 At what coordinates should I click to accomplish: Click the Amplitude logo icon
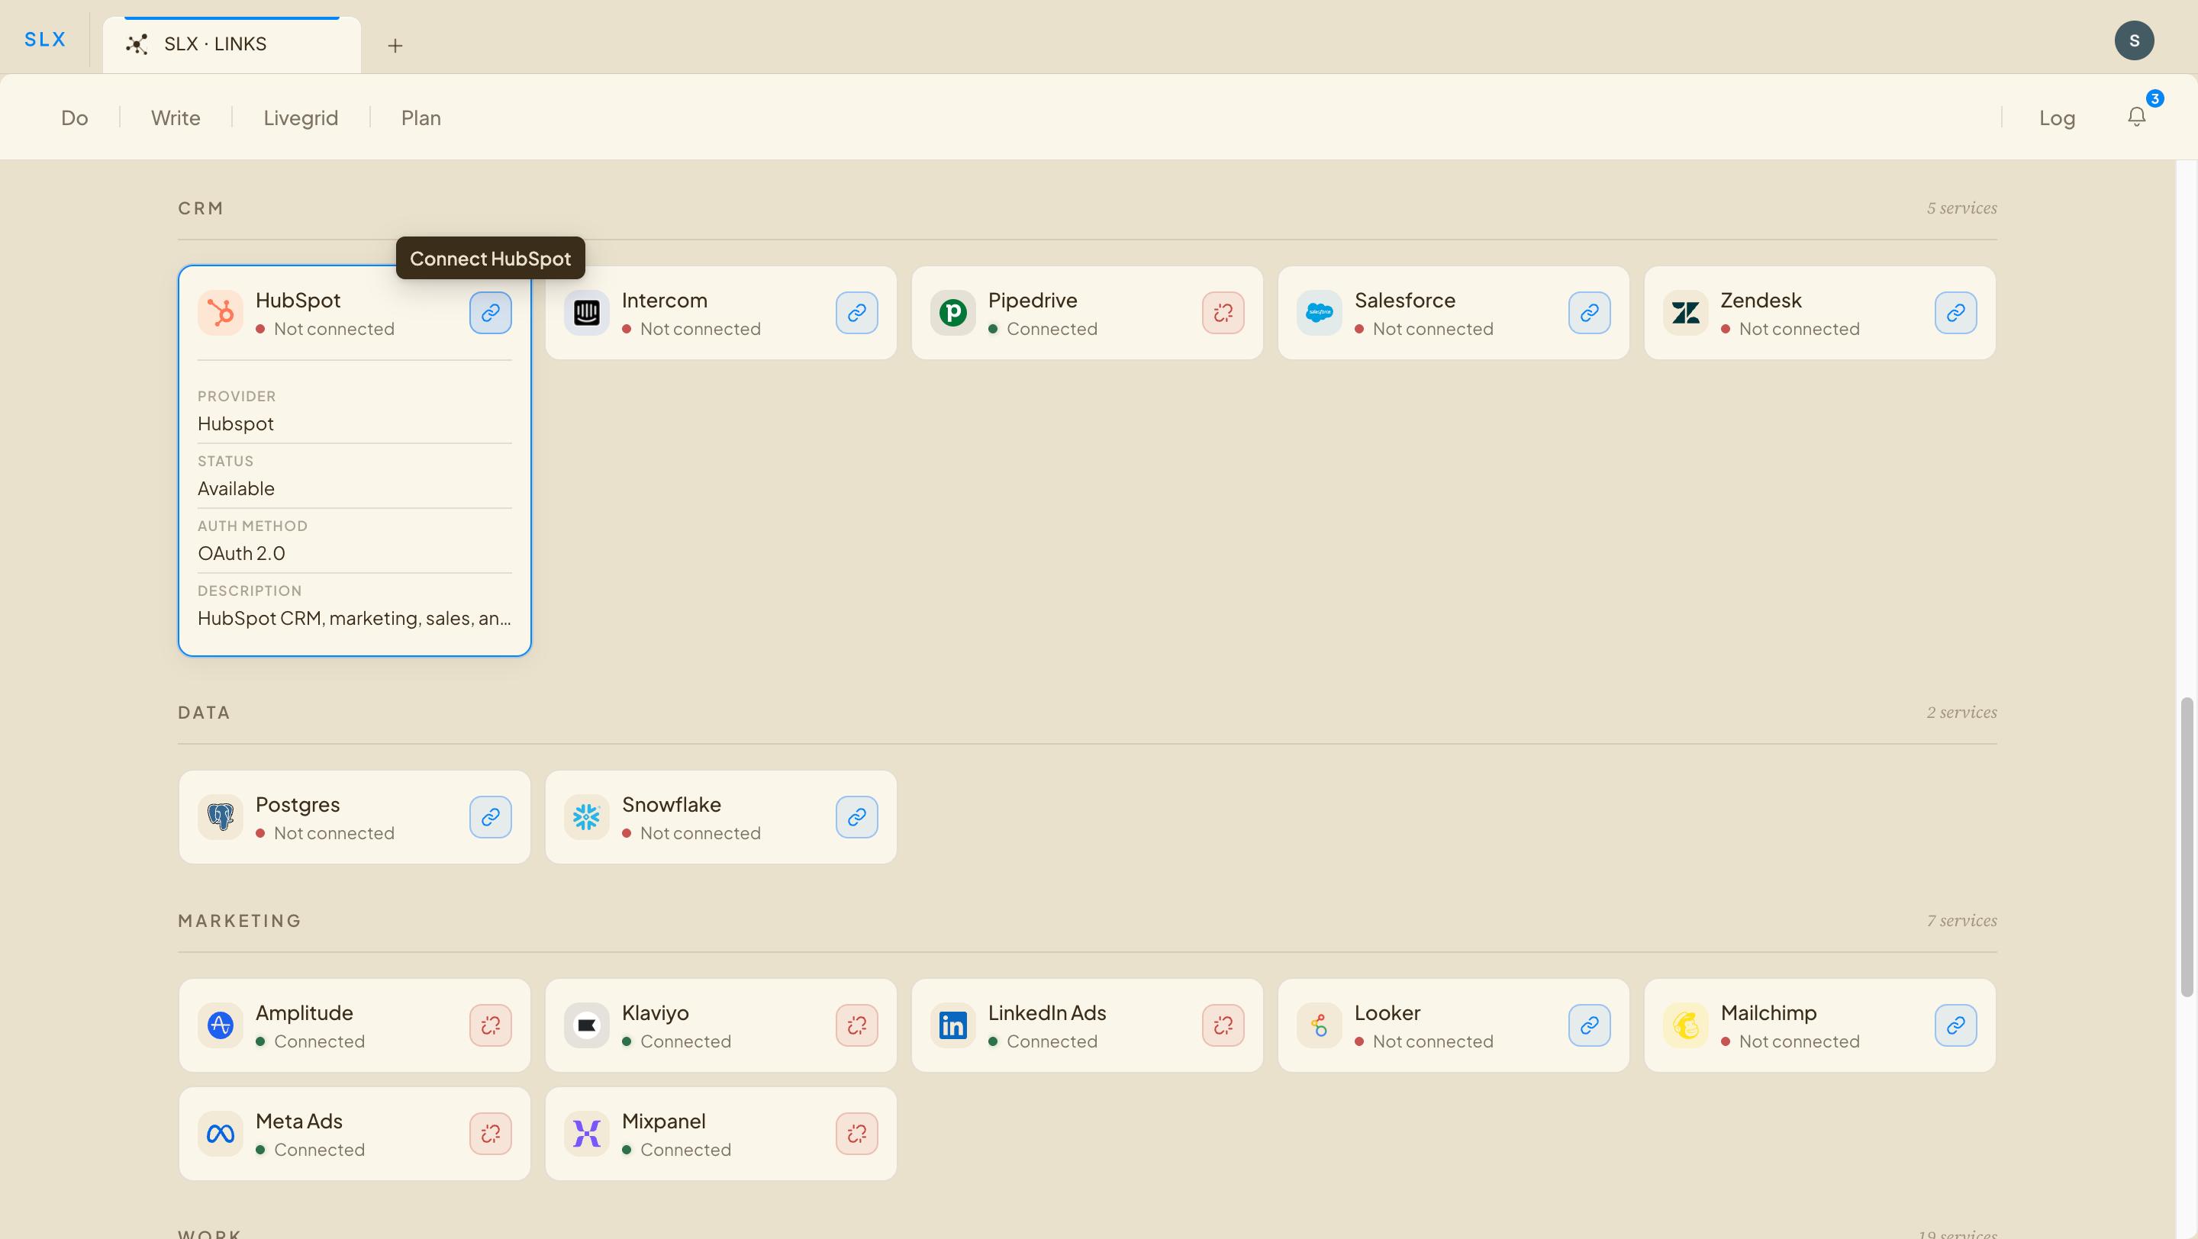click(x=220, y=1025)
